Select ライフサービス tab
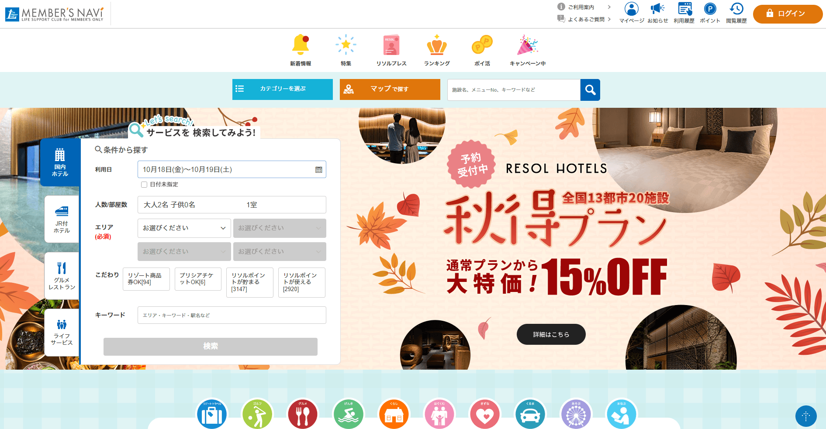 pyautogui.click(x=62, y=333)
